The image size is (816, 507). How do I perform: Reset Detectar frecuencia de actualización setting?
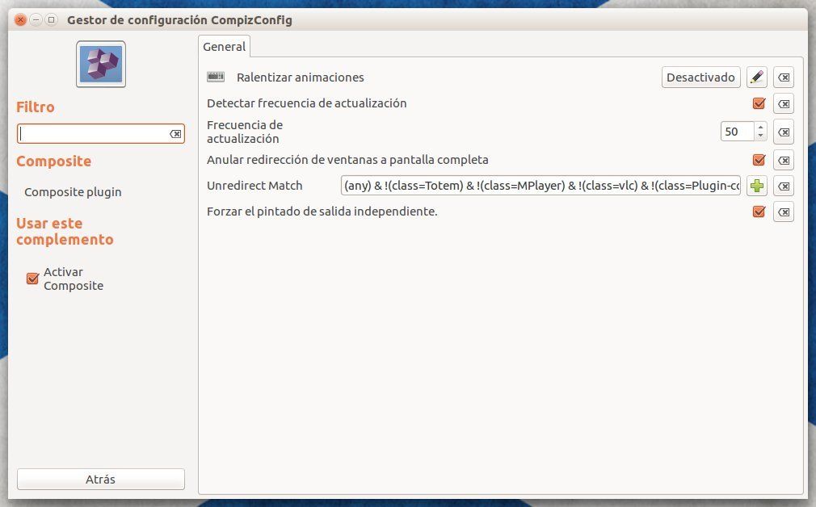[x=784, y=103]
